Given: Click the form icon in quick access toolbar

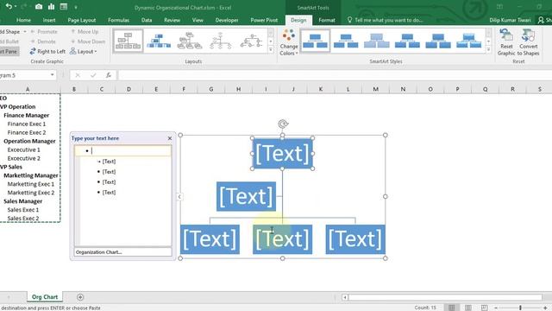Looking at the screenshot, I should (63, 7).
